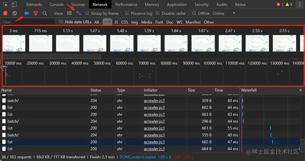Switch to the Redux tab
This screenshot has height=161, width=305.
[240, 5]
